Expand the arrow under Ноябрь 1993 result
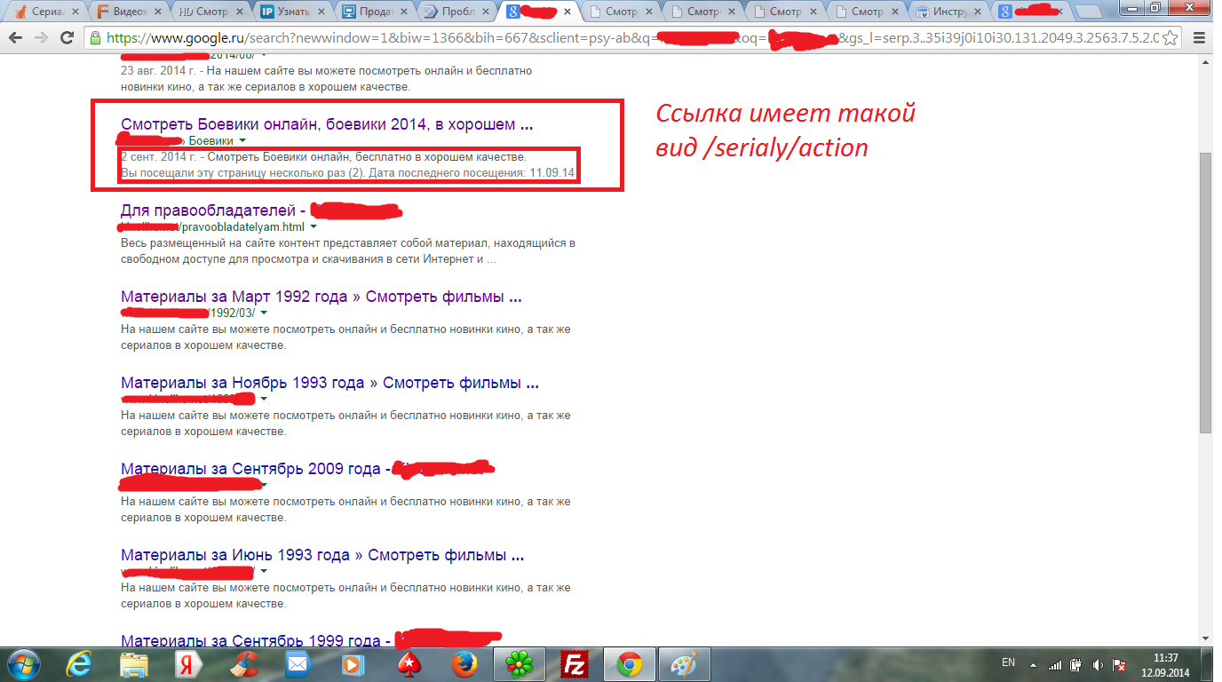1222x682 pixels. 264,400
